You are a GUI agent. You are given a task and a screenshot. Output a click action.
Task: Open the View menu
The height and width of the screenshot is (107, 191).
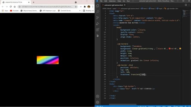(119, 1)
